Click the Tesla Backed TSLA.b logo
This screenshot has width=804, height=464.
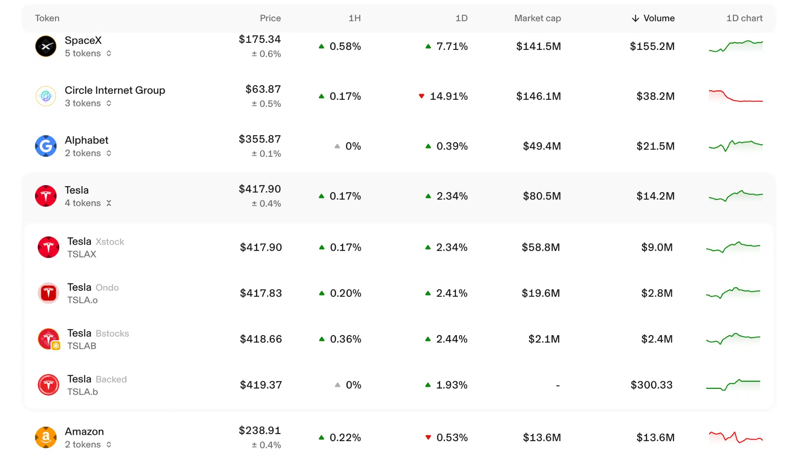point(48,385)
